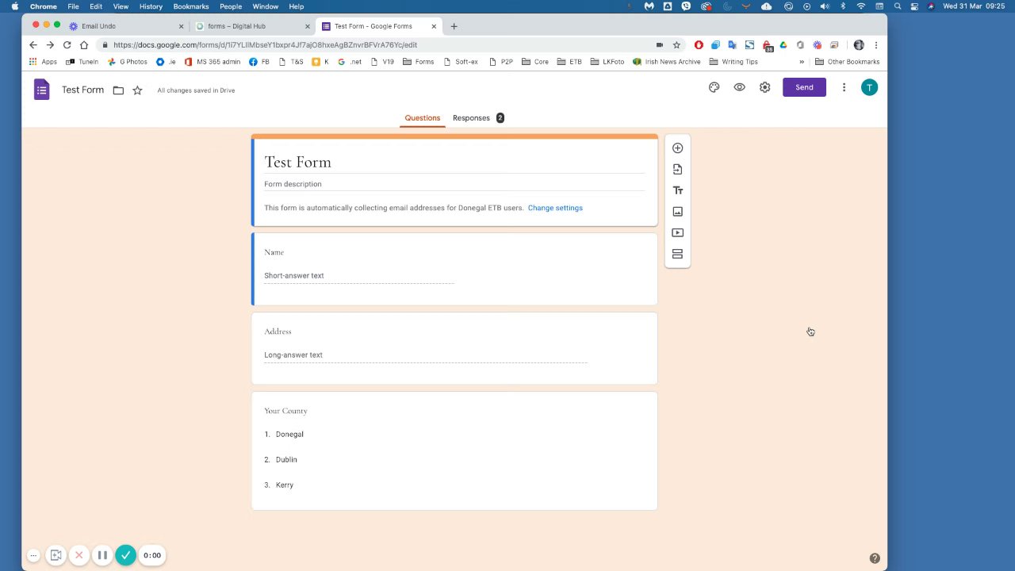
Task: Click the Add question plus icon
Action: click(x=677, y=148)
